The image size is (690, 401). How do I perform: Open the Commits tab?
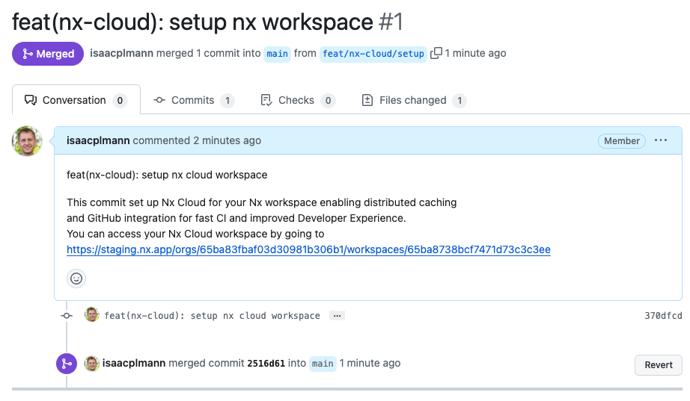click(194, 100)
